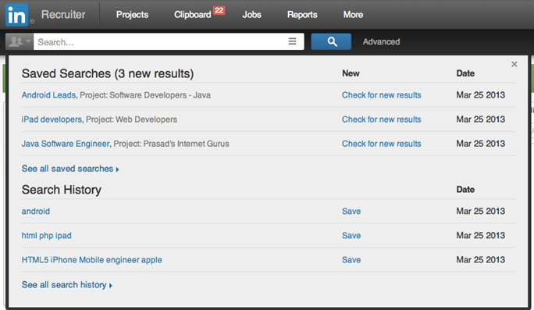The width and height of the screenshot is (534, 310).
Task: Open the More menu
Action: 353,15
